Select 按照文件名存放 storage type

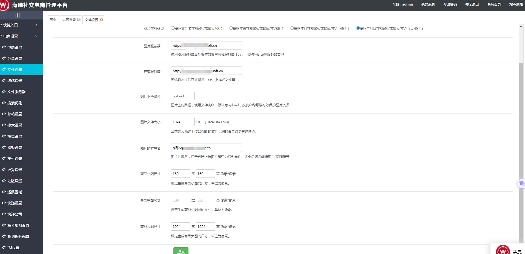[x=173, y=28]
